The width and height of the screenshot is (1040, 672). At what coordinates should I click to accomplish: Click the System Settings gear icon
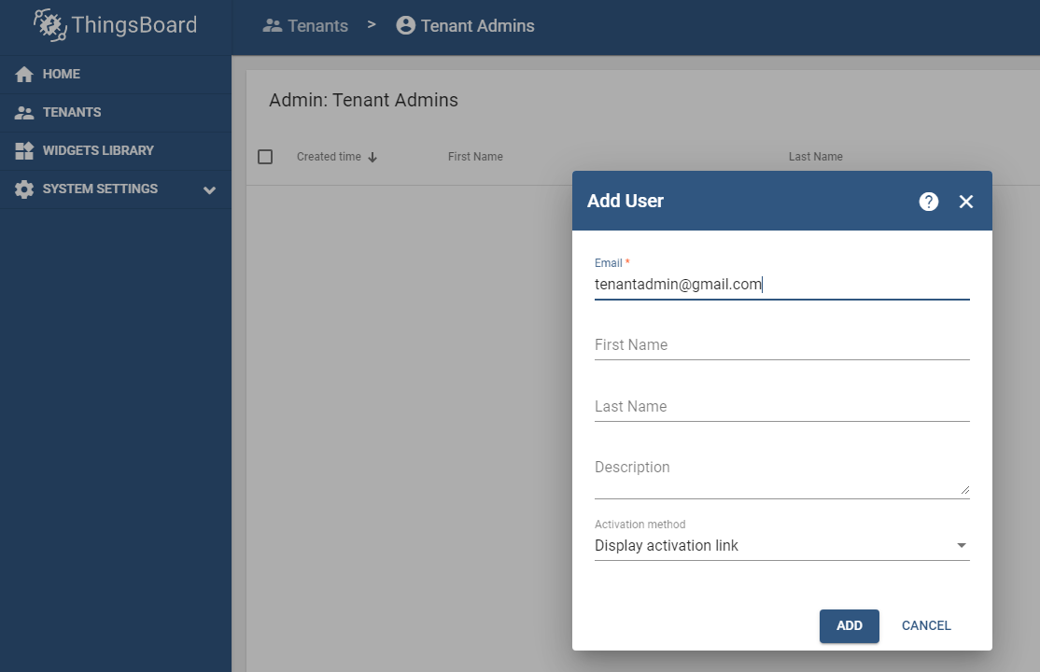[x=24, y=189]
